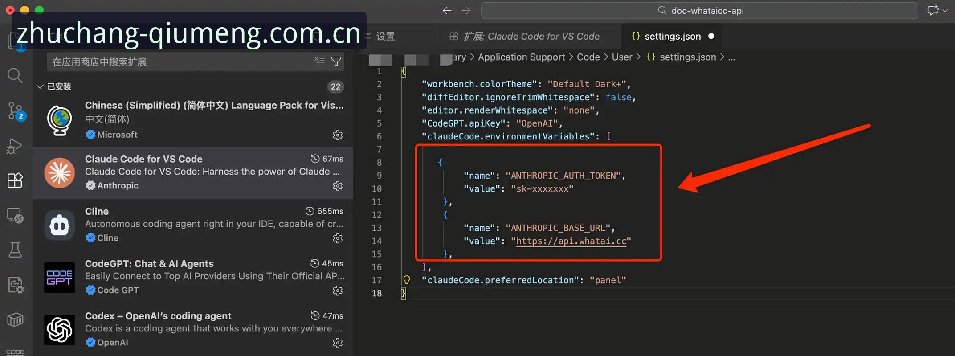Open the Source Control view icon

(x=16, y=111)
